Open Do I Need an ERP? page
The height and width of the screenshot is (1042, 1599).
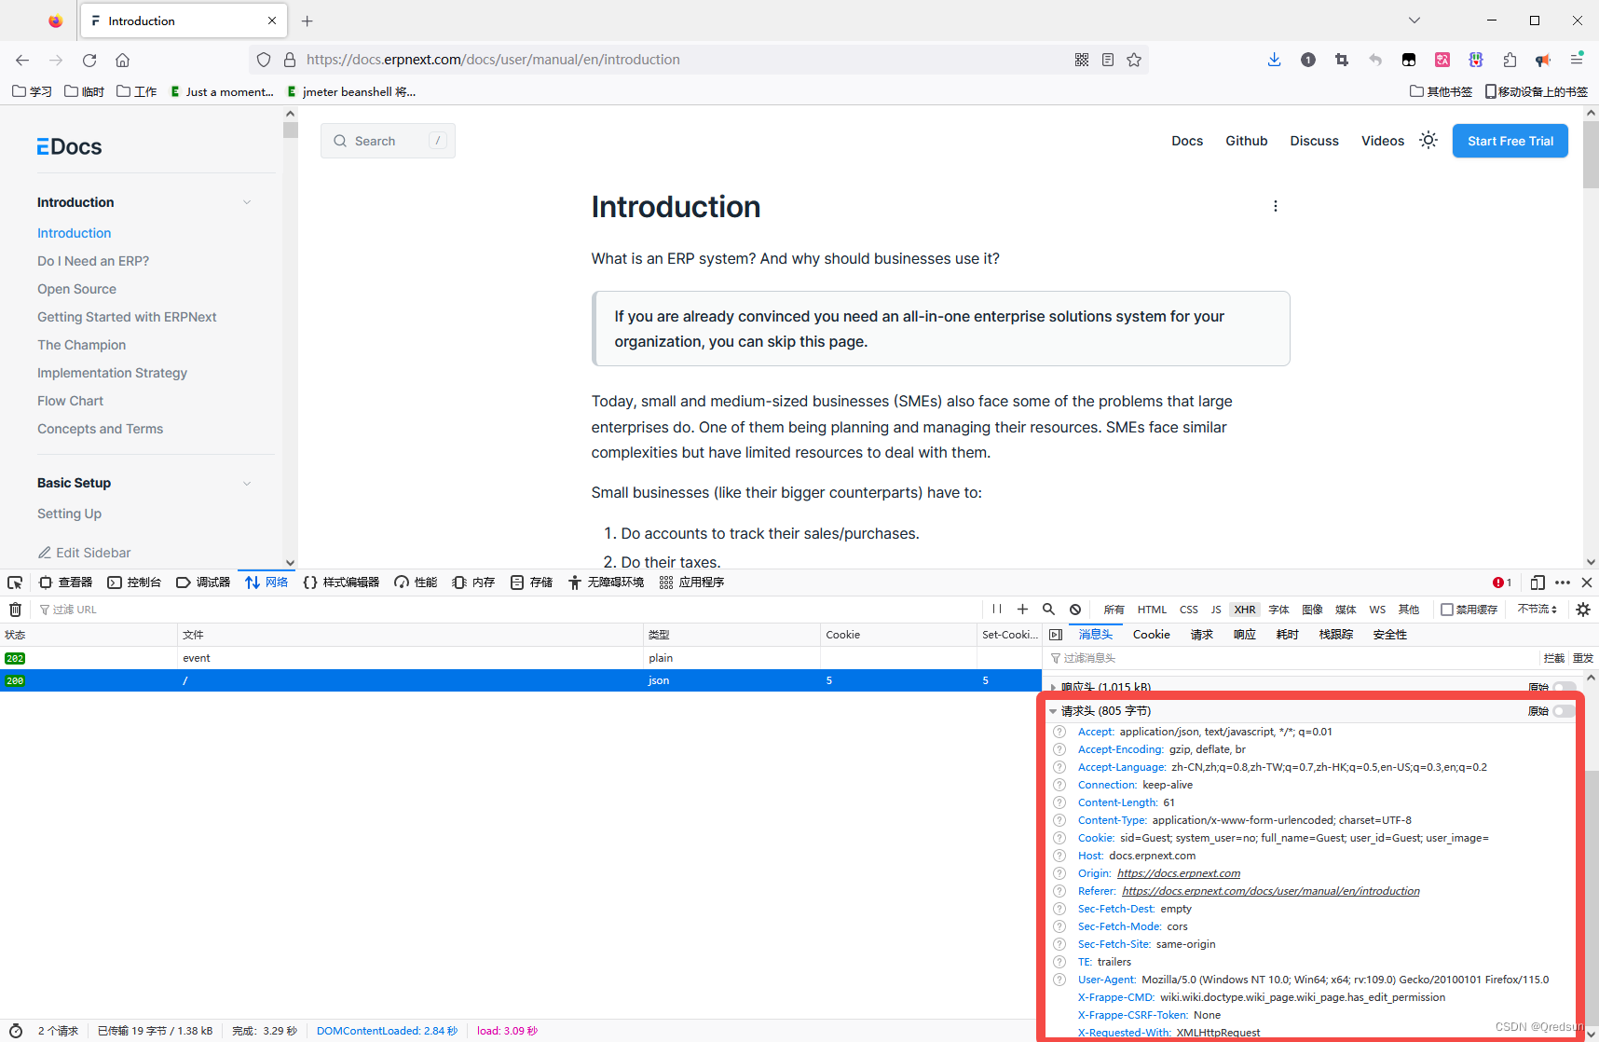tap(93, 261)
